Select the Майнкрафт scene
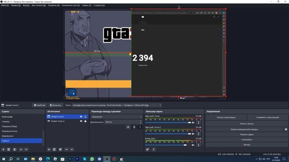This screenshot has height=162, width=289. (x=21, y=117)
